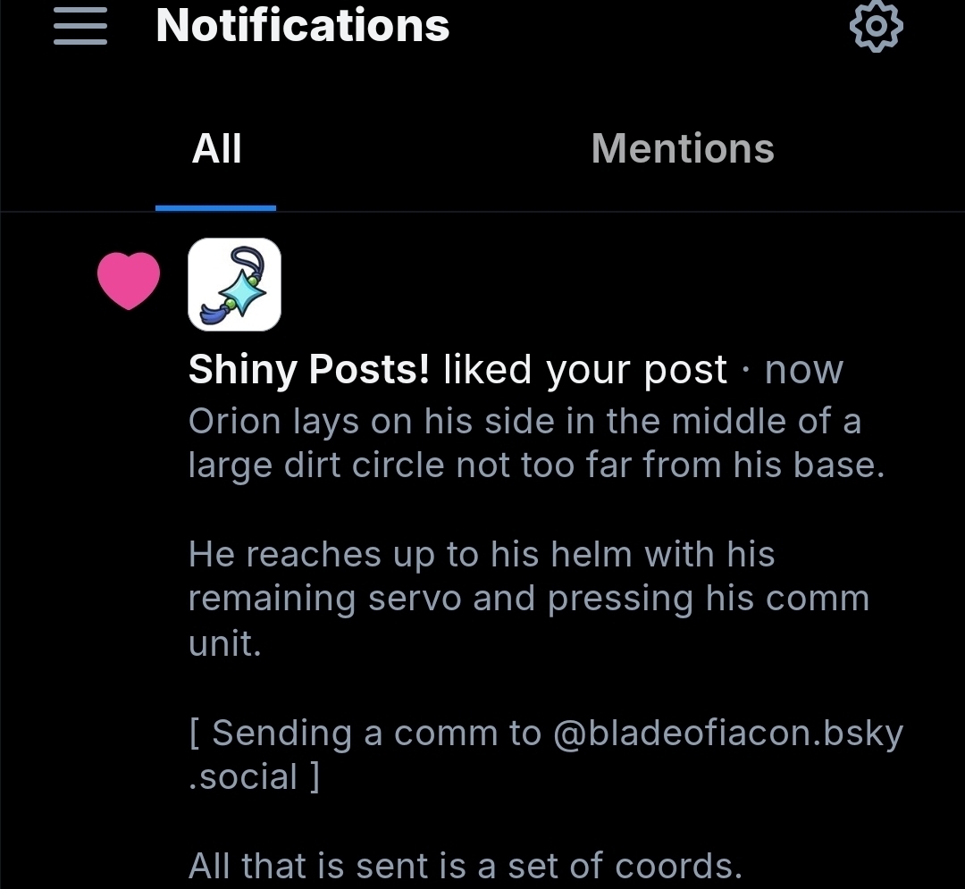The height and width of the screenshot is (889, 965).
Task: Open the Shiny Posts! profile name link
Action: click(x=309, y=369)
